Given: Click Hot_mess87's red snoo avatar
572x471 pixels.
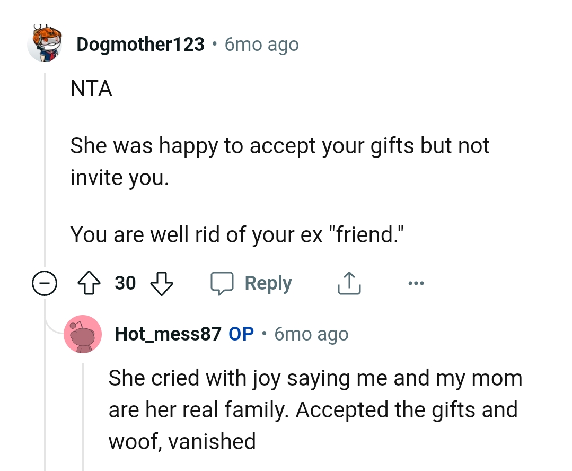Looking at the screenshot, I should tap(83, 334).
